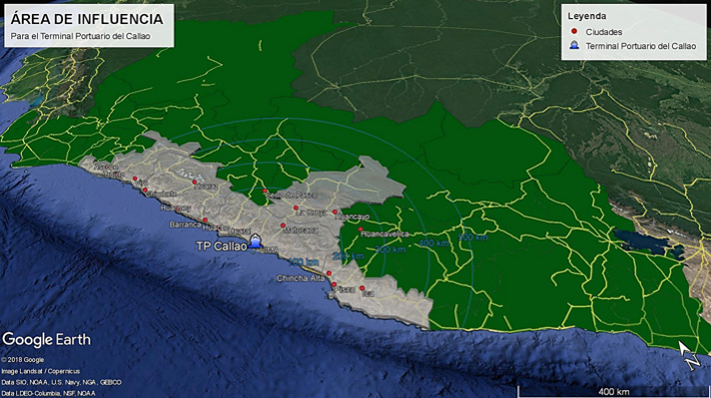711x398 pixels.
Task: Click the 200 km distance ring label
Action: [x=348, y=256]
